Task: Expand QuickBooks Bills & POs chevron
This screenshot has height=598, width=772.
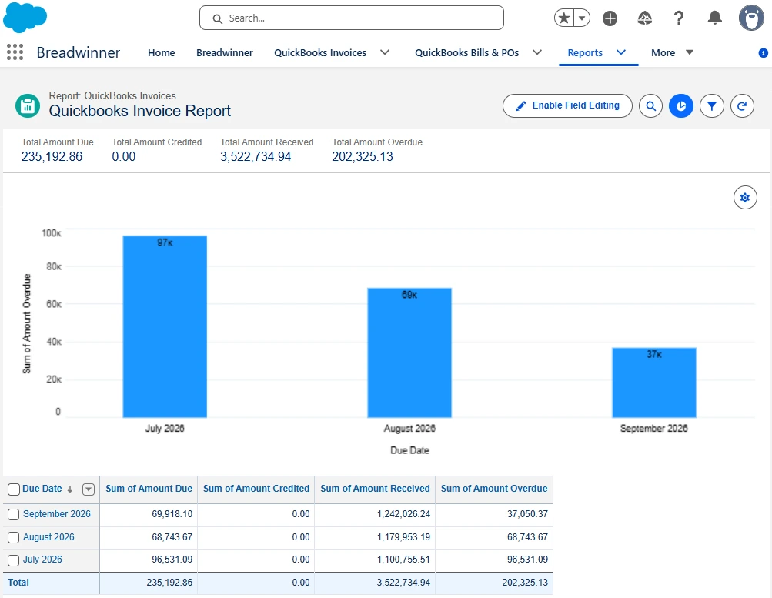Action: click(537, 52)
